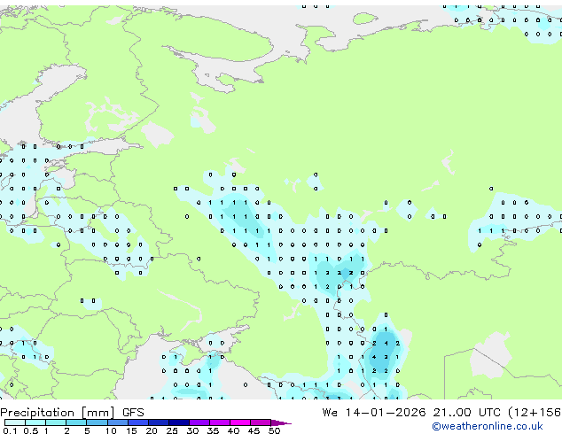
Task: Click the '21..00 UTC' time text
Action: click(x=466, y=413)
